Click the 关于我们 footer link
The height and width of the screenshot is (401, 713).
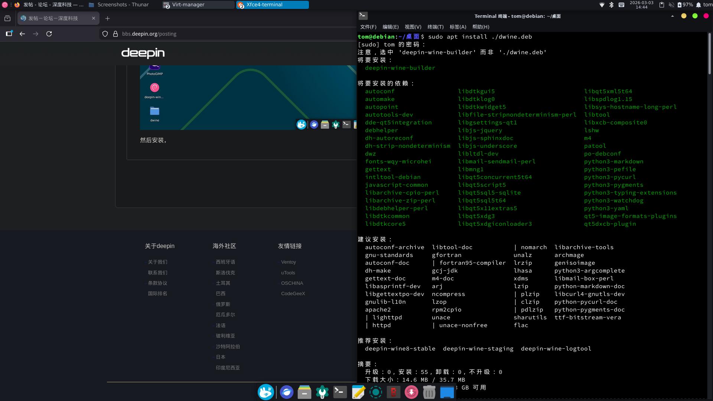pos(157,262)
